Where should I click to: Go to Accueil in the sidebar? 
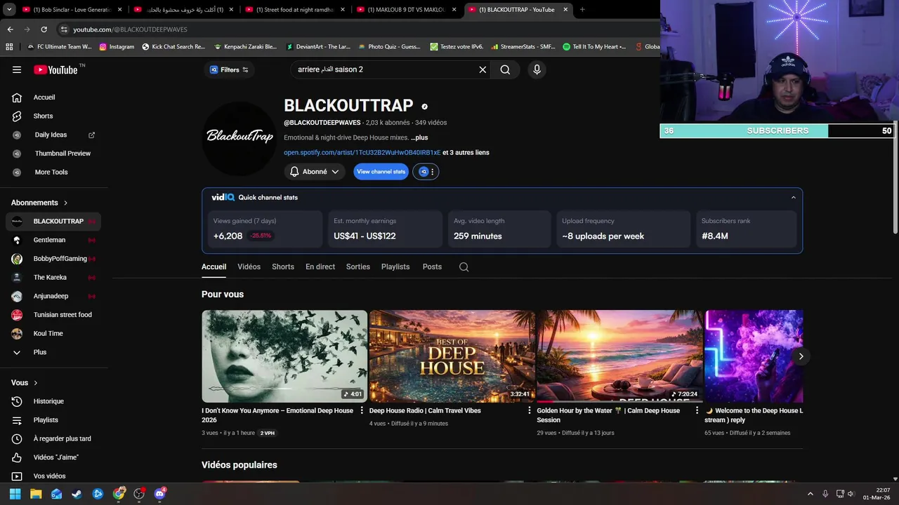44,97
